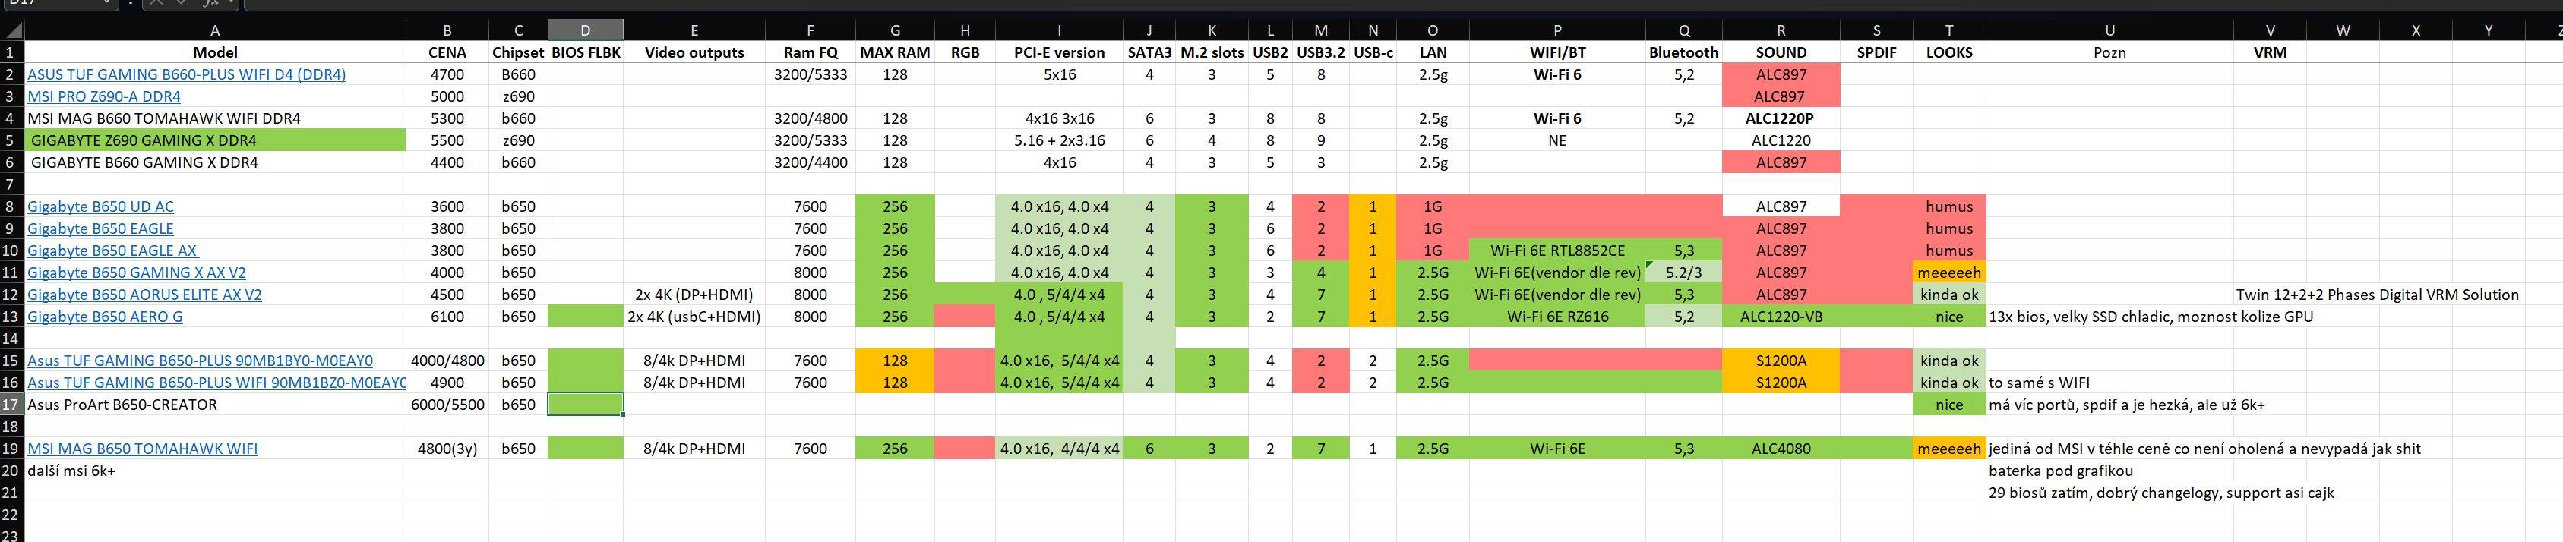Select the Asus ProArt B650-CREATOR cell

click(x=215, y=405)
